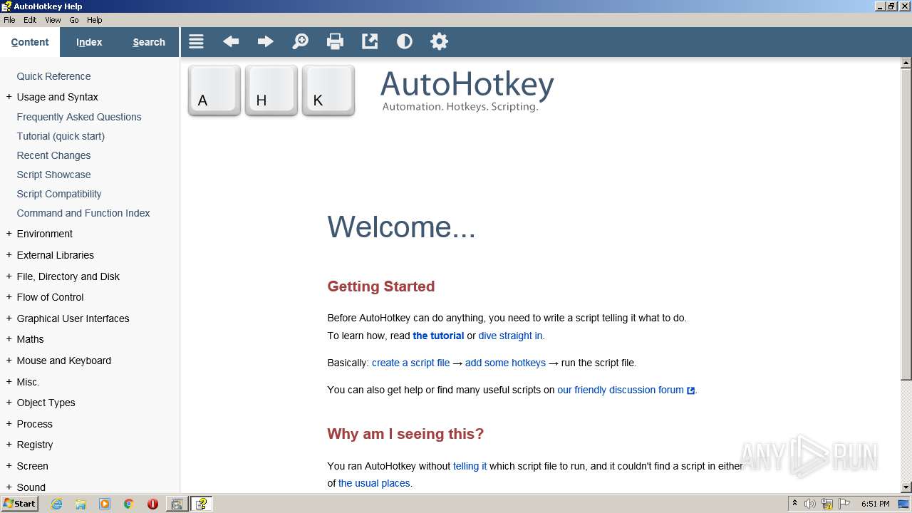Open the Edit menu
Image resolution: width=912 pixels, height=513 pixels.
point(30,20)
